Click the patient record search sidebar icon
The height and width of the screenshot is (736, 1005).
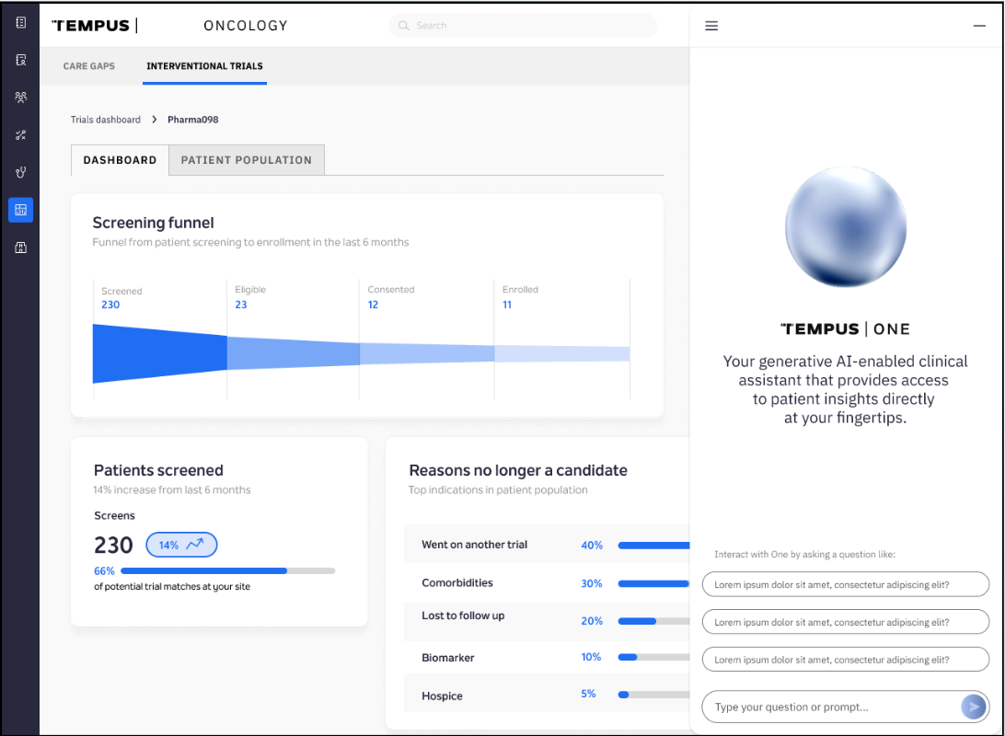[x=20, y=61]
